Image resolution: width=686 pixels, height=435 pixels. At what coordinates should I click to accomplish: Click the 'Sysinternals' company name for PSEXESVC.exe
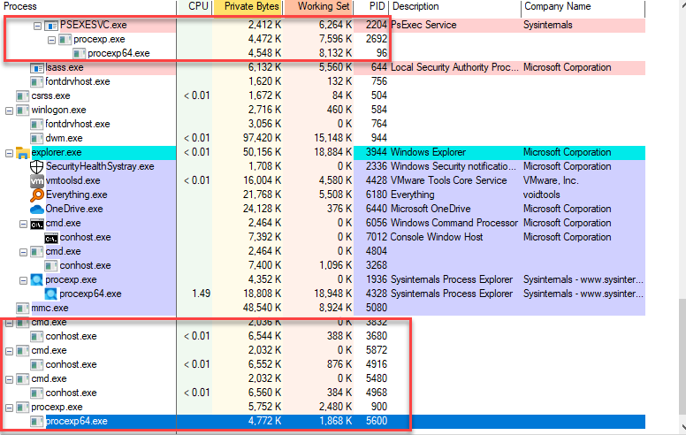tap(548, 26)
